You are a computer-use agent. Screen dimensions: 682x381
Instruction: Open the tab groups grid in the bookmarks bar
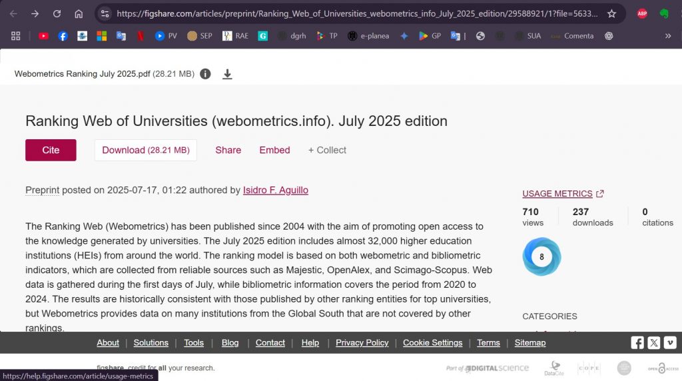16,36
